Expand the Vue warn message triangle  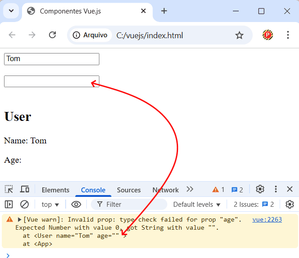click(x=19, y=220)
